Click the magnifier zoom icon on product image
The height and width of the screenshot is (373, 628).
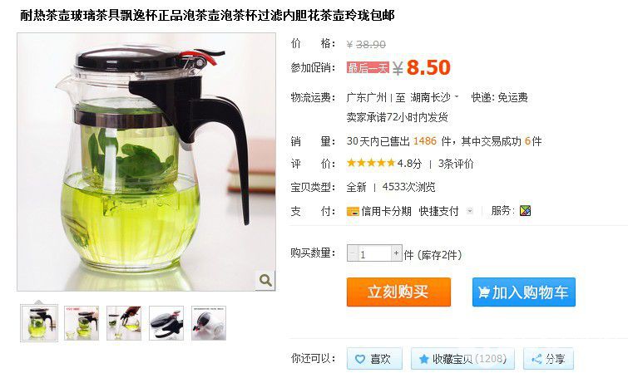[265, 280]
